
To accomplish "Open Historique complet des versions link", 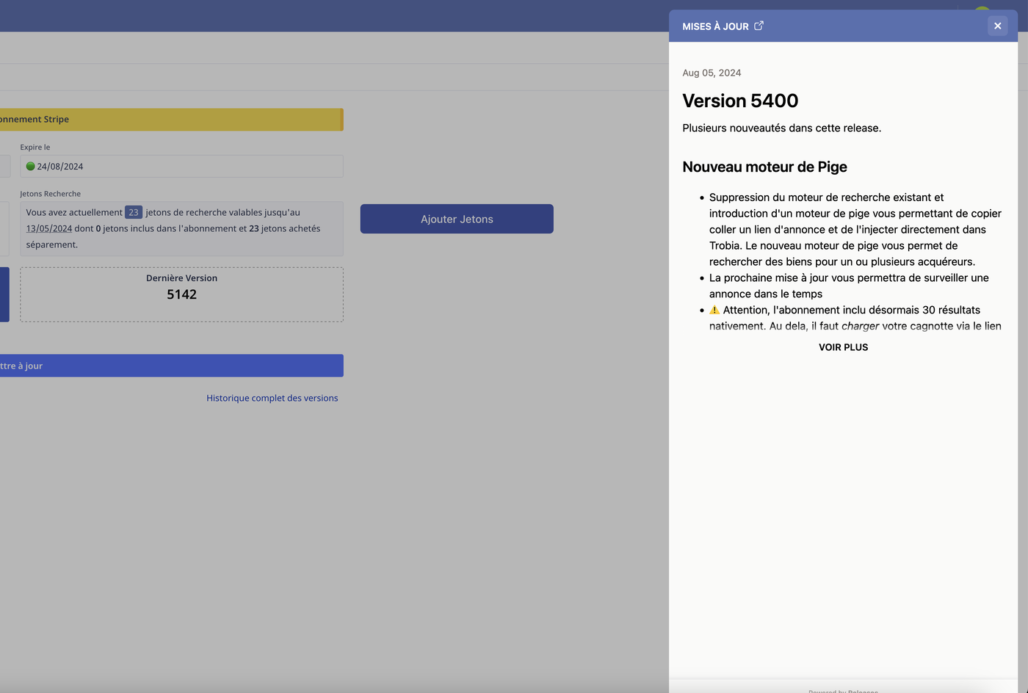I will pos(272,398).
